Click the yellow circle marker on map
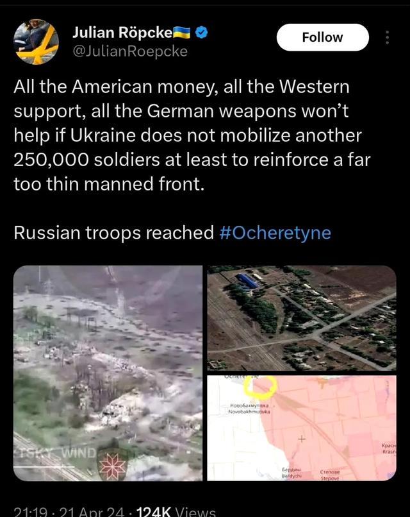This screenshot has height=517, width=410. tap(261, 387)
